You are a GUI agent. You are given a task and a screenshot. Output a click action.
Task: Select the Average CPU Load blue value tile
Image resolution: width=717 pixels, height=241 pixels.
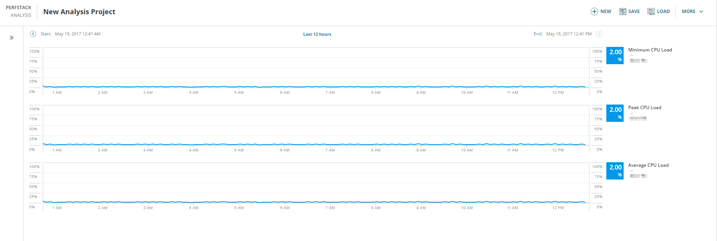pos(615,171)
